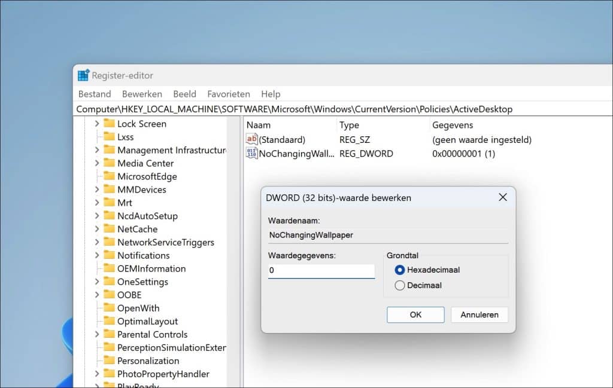This screenshot has width=613, height=388.
Task: Expand the Parental Controls registry key
Action: [98, 334]
